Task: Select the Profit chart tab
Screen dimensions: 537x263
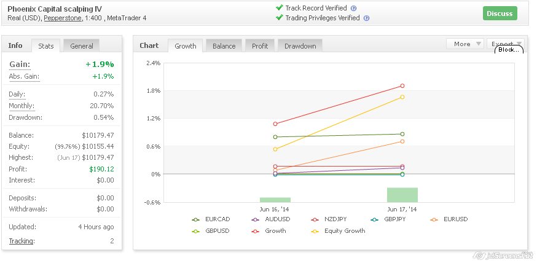Action: coord(260,46)
